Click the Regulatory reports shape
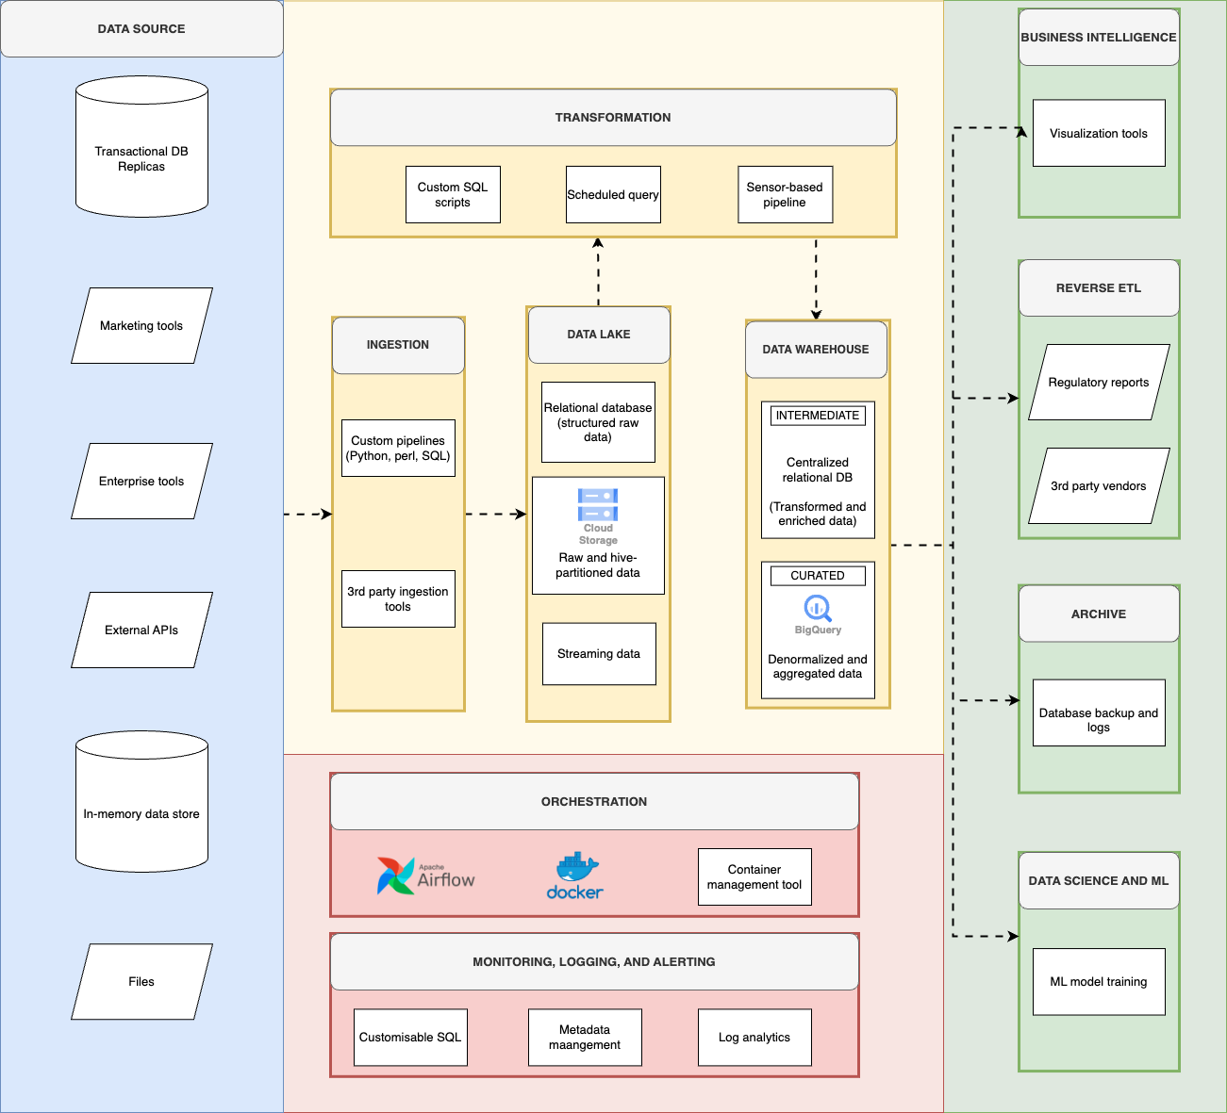This screenshot has height=1113, width=1227. (1098, 383)
